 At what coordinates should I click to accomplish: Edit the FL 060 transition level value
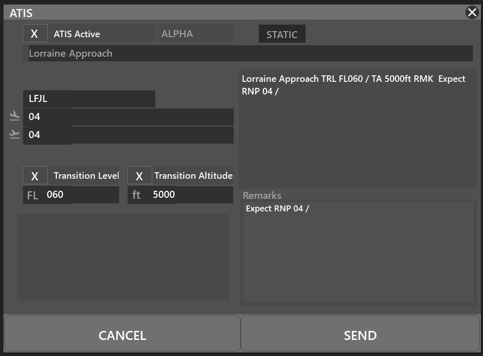coord(71,195)
